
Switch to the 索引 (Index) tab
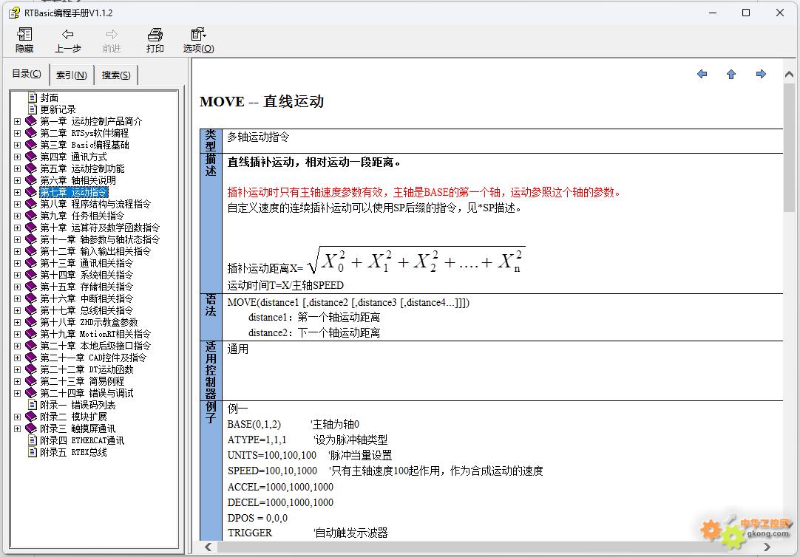72,75
